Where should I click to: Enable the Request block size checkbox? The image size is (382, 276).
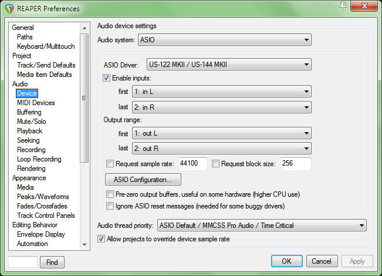[215, 164]
